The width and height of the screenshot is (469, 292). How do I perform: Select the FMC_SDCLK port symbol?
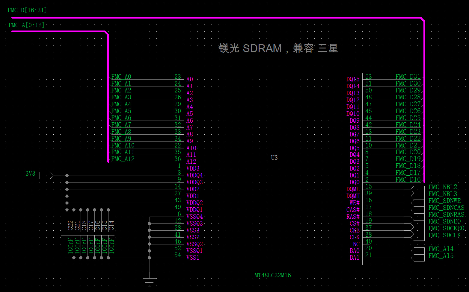(x=418, y=238)
